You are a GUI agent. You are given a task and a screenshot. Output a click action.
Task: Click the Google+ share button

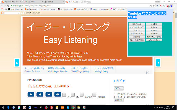coord(22,13)
